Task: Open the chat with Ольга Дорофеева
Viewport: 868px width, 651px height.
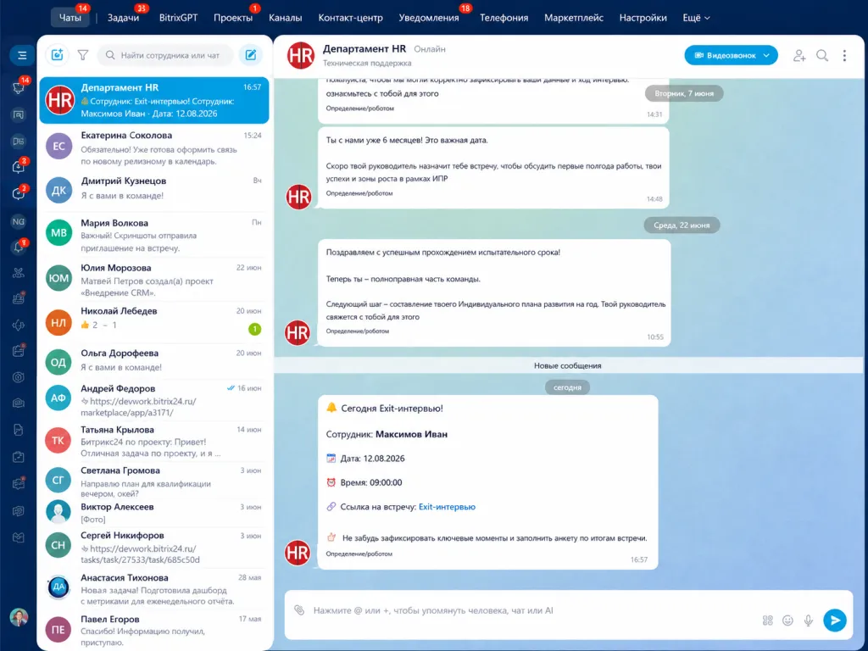Action: (154, 361)
